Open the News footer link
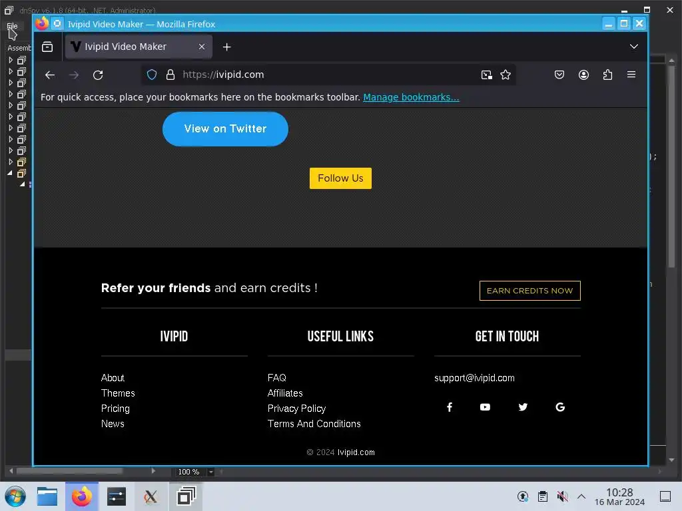The width and height of the screenshot is (682, 511). [x=113, y=424]
